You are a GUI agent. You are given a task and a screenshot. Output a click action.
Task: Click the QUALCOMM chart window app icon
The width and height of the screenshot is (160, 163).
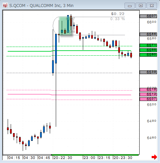pos(5,5)
